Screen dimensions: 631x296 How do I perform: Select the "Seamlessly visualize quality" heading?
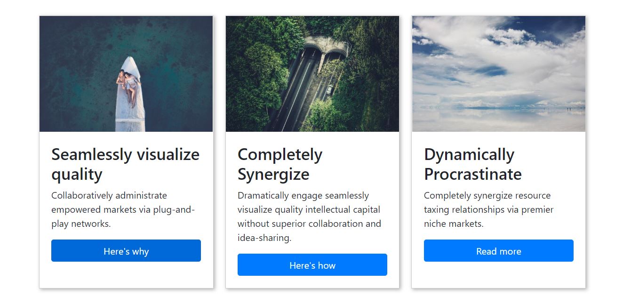tap(125, 164)
